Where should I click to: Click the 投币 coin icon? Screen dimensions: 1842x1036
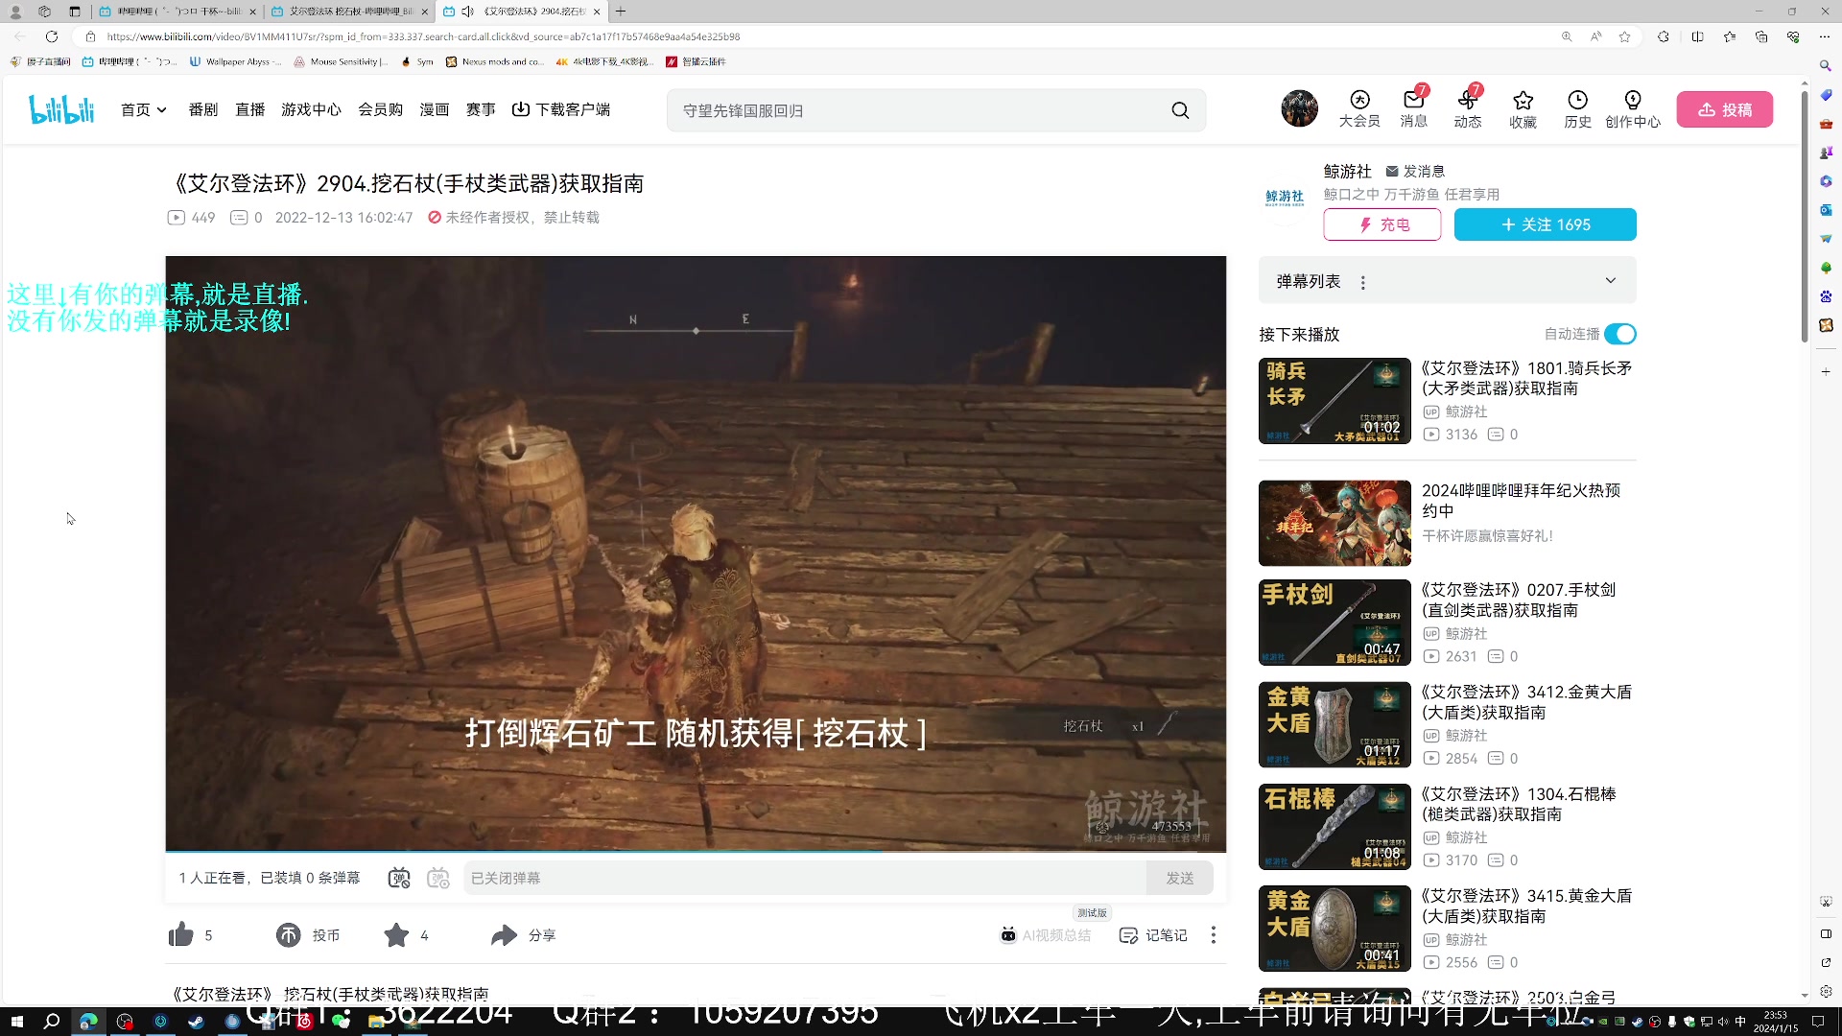(x=289, y=934)
